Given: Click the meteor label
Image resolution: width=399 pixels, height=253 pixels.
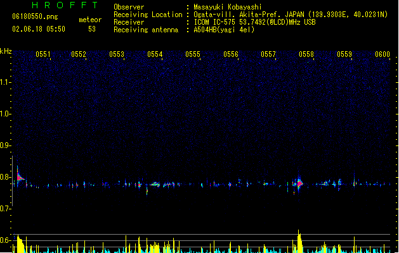Looking at the screenshot, I should [90, 20].
